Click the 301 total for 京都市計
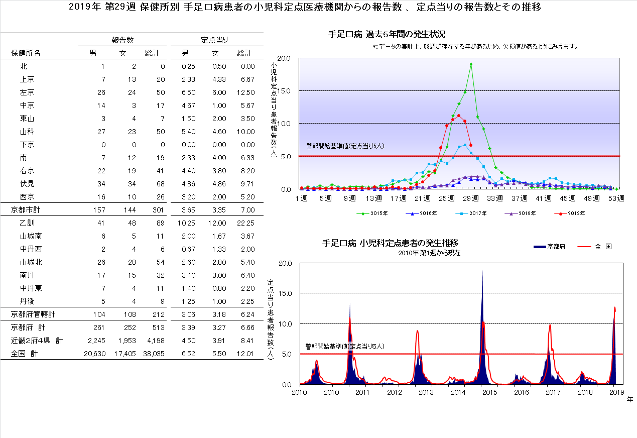Viewport: 637px width, 438px height. point(159,210)
